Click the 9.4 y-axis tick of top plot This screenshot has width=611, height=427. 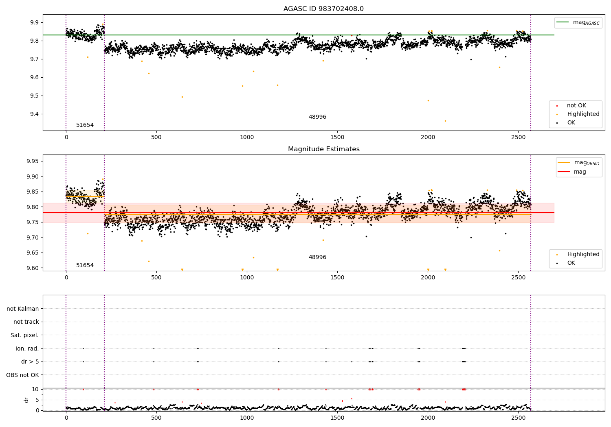pos(34,114)
